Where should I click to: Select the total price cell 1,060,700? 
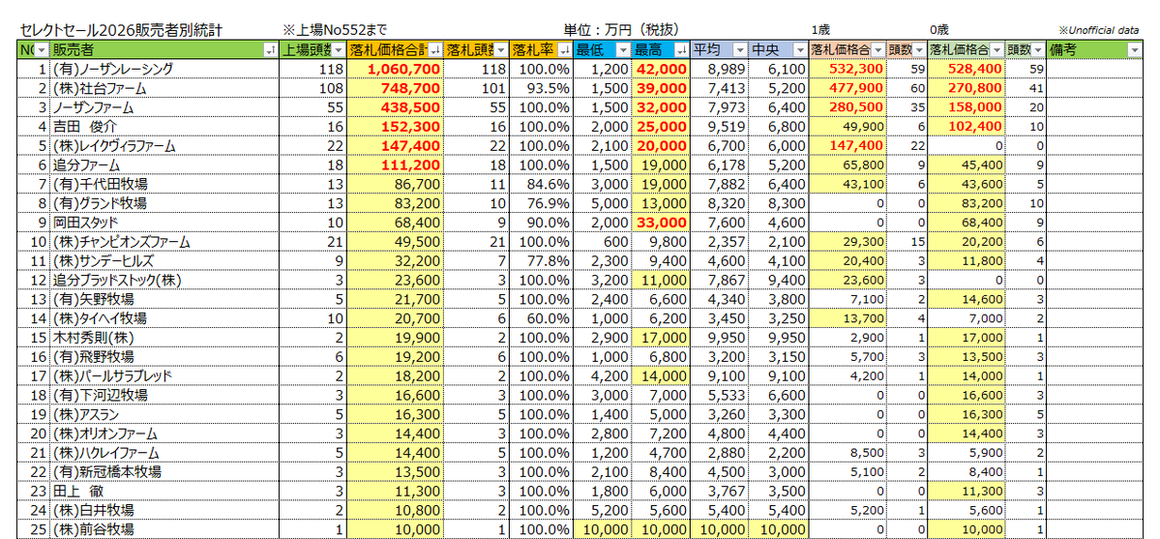(x=395, y=69)
